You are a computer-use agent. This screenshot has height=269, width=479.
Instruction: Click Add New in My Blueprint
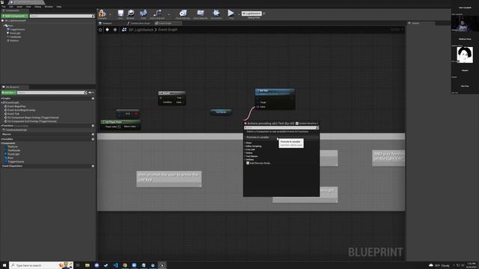pyautogui.click(x=8, y=93)
